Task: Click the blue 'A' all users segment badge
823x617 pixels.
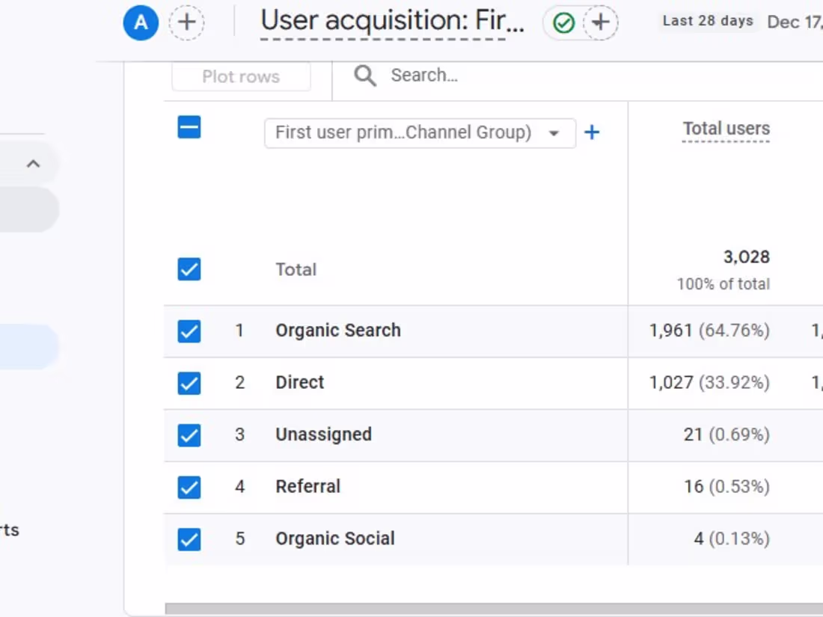Action: (x=141, y=22)
